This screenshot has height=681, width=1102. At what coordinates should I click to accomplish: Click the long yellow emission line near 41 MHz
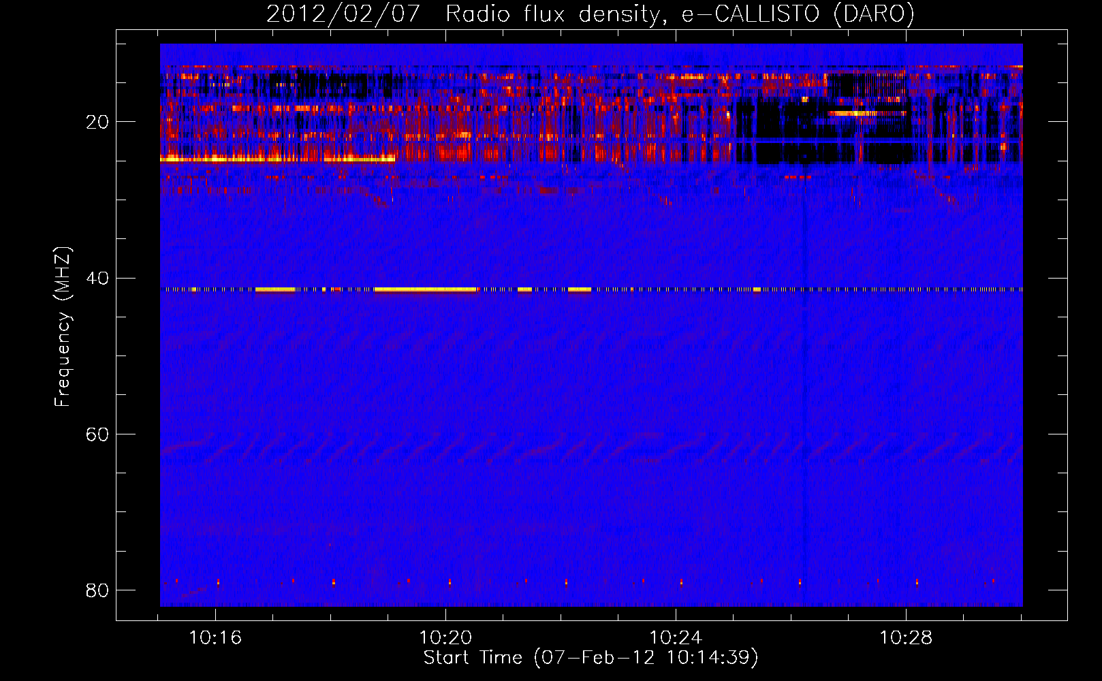(425, 289)
